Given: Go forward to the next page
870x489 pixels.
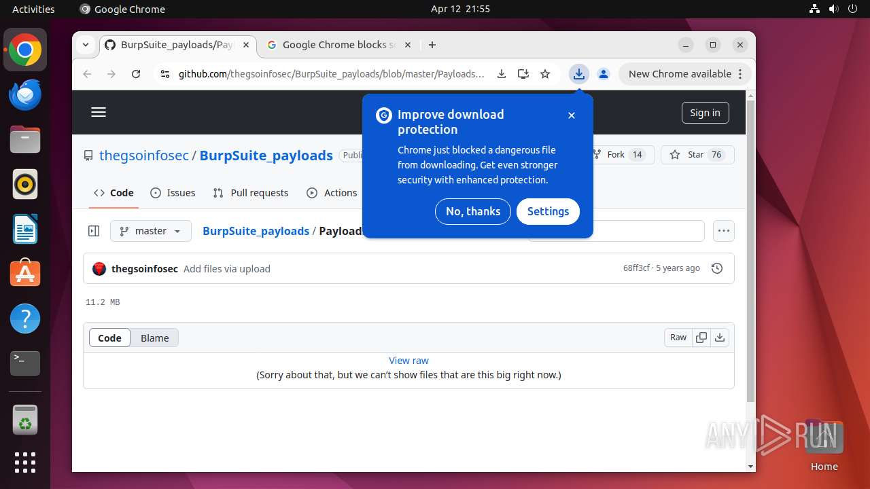Looking at the screenshot, I should tap(111, 74).
